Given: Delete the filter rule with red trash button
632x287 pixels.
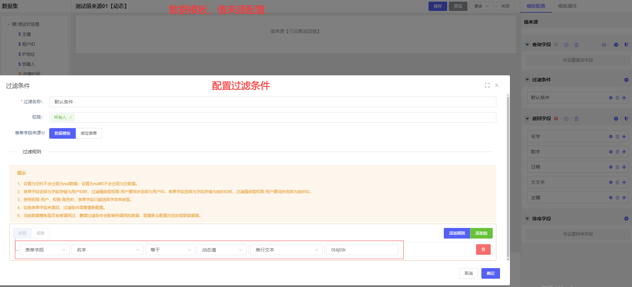Looking at the screenshot, I should pos(483,250).
